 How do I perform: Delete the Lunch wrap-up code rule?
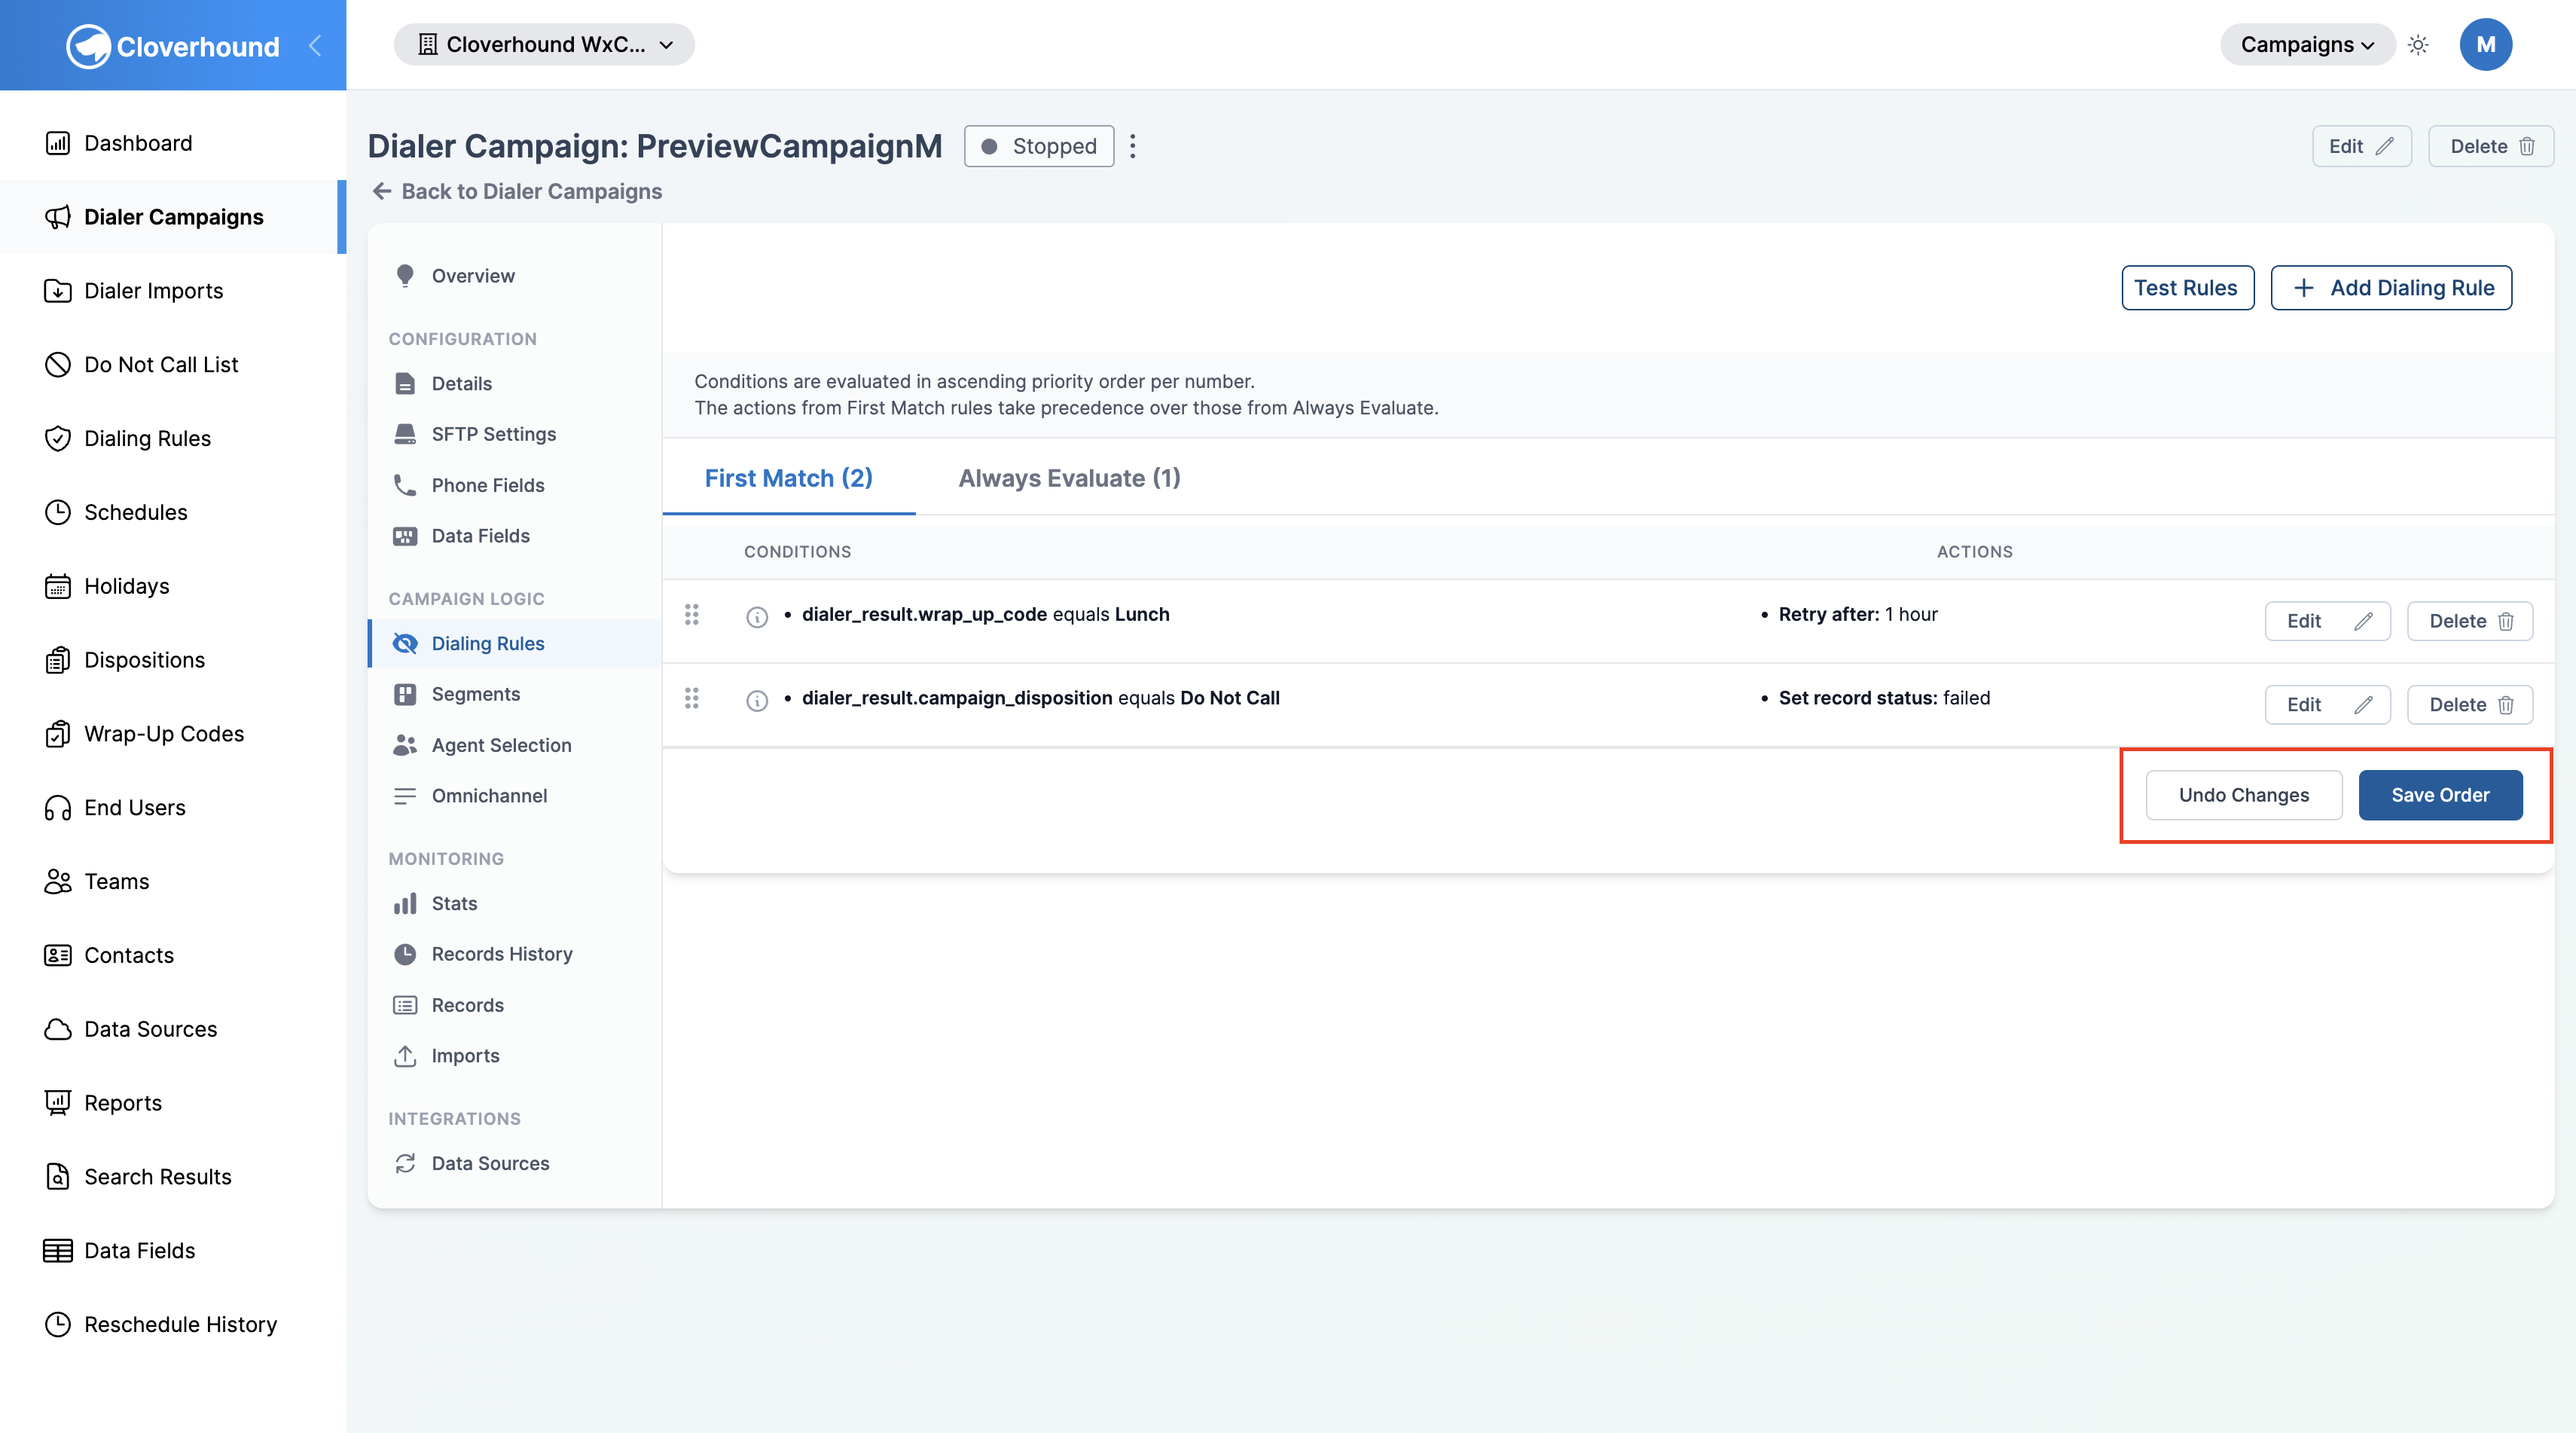pyautogui.click(x=2469, y=621)
